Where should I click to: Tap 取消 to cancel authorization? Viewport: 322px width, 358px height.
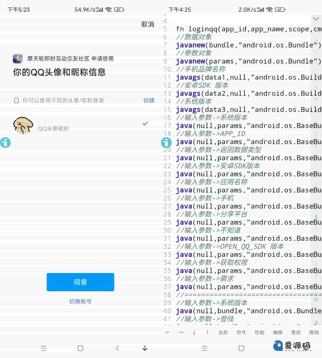point(148,24)
